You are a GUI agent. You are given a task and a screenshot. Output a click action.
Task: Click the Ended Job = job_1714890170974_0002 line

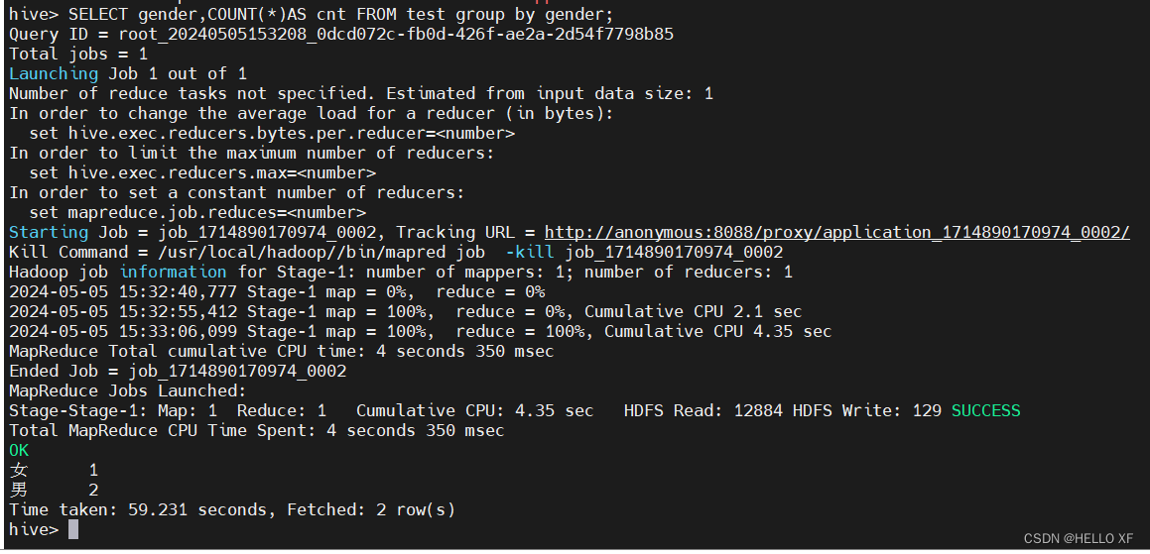click(x=178, y=371)
